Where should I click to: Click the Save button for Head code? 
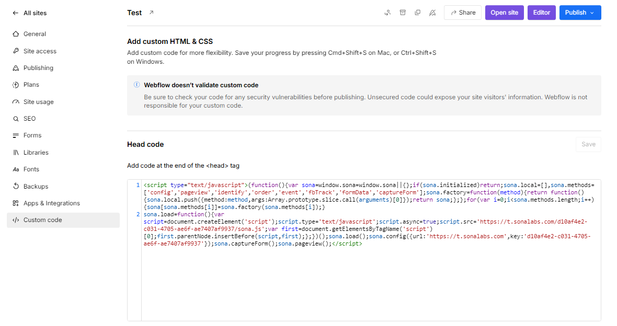588,144
